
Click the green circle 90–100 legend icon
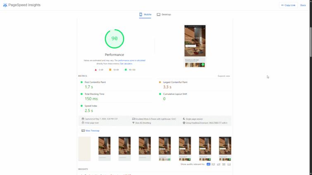point(126,70)
